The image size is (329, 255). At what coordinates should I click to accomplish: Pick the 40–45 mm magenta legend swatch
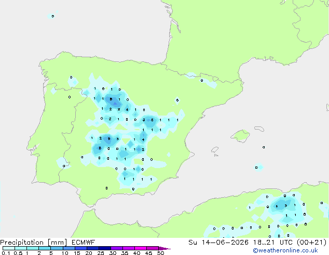click(141, 248)
